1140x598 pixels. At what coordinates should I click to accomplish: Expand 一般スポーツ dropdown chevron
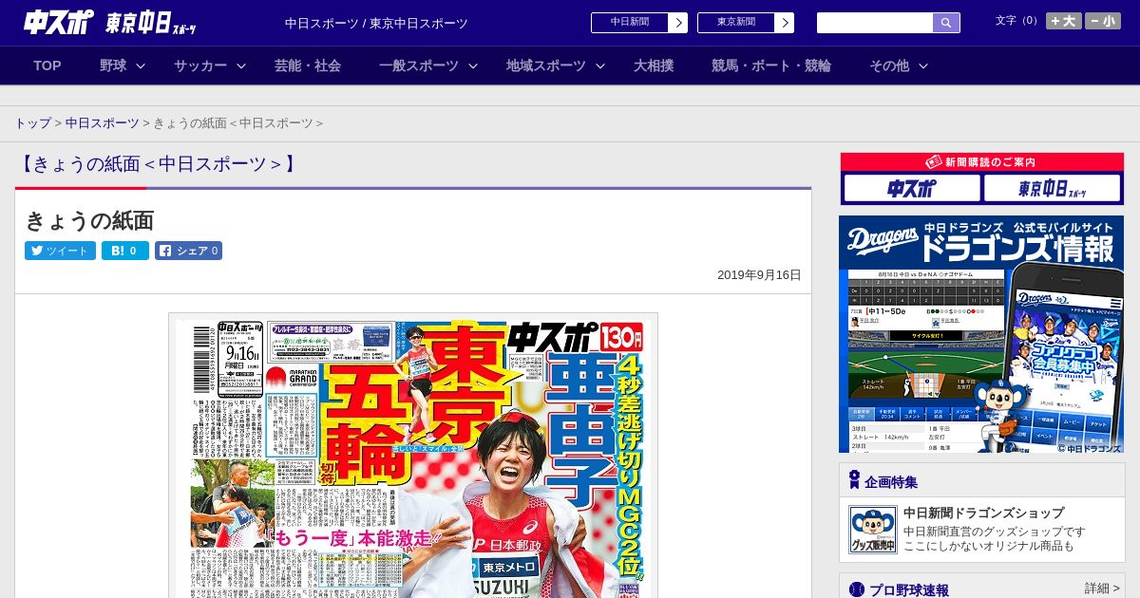pos(473,65)
